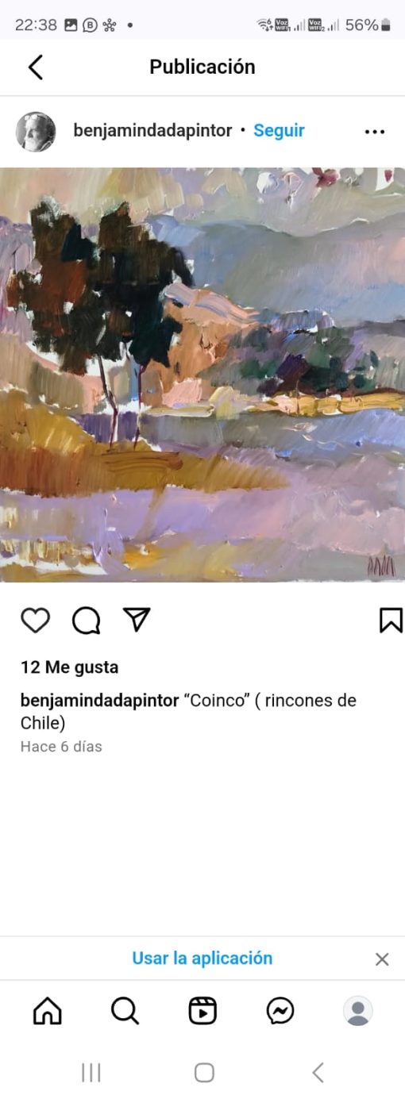405x1103 pixels.
Task: Follow benjamindadapintor with Seguir
Action: tap(279, 131)
